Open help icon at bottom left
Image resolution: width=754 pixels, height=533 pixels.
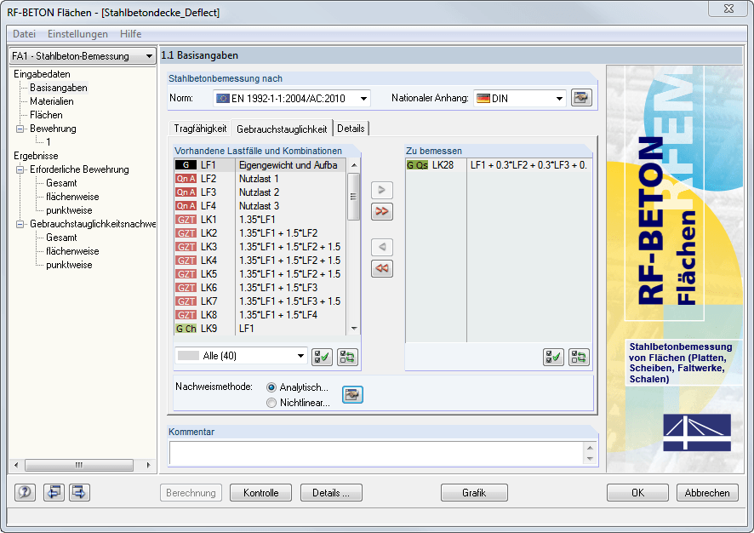pyautogui.click(x=25, y=492)
